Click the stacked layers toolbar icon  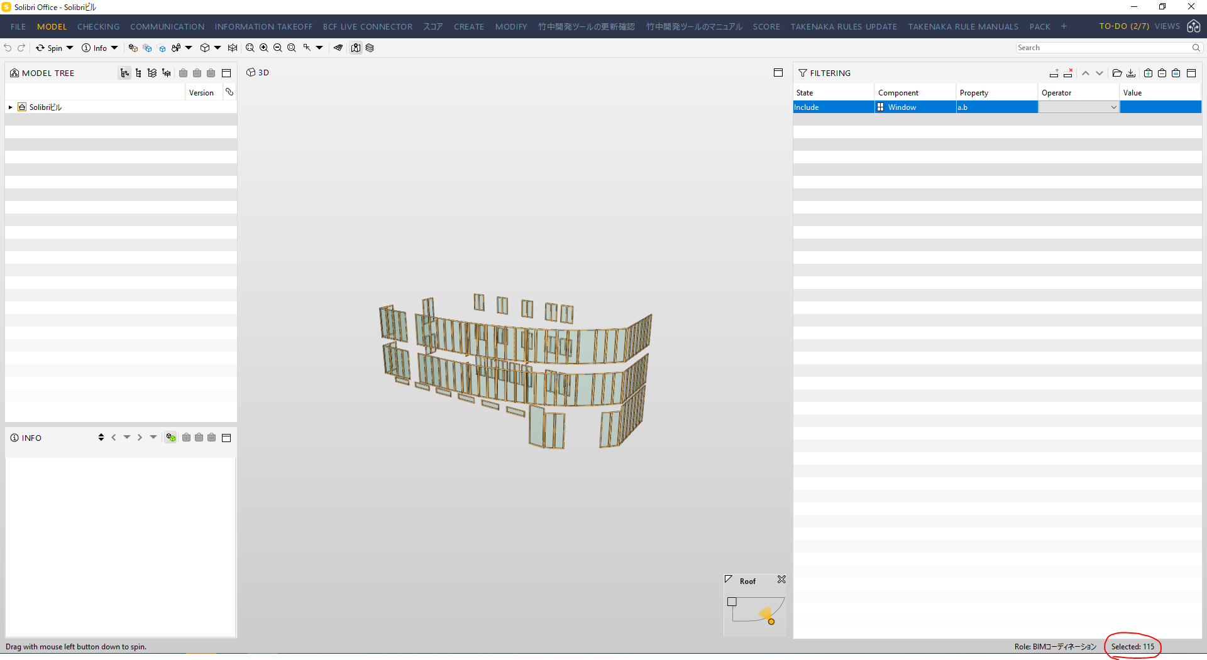tap(370, 48)
